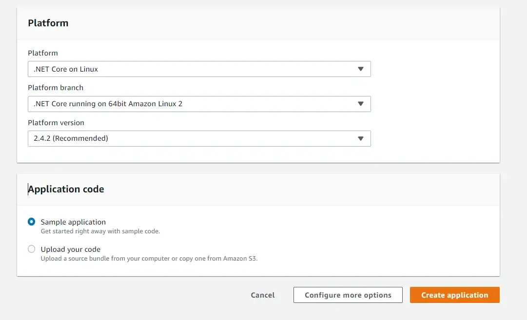Screen dimensions: 527x320
Task: Click the Platform version dropdown arrow icon
Action: tap(361, 138)
